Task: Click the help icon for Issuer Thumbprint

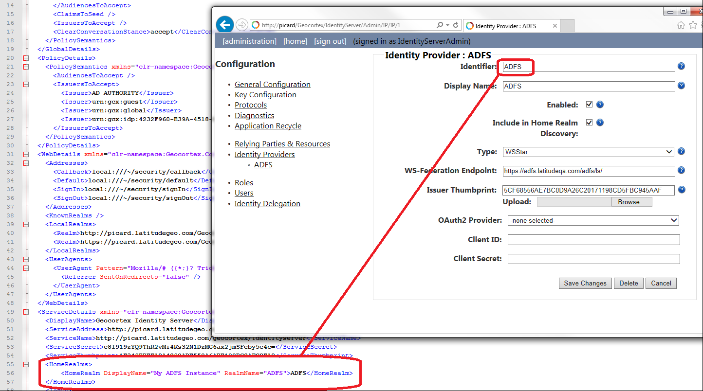Action: point(682,190)
